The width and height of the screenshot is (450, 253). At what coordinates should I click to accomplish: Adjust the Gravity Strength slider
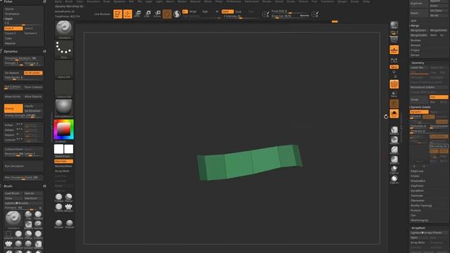23,115
